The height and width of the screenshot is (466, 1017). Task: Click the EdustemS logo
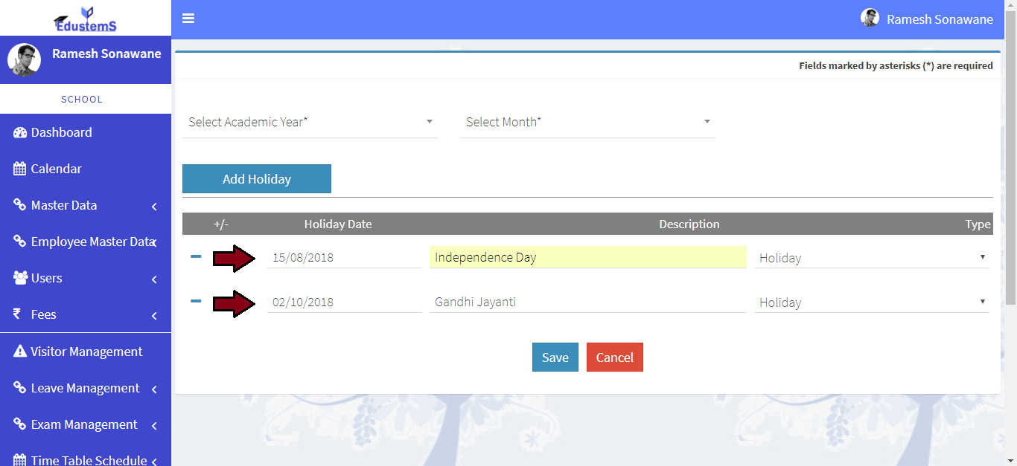coord(86,19)
